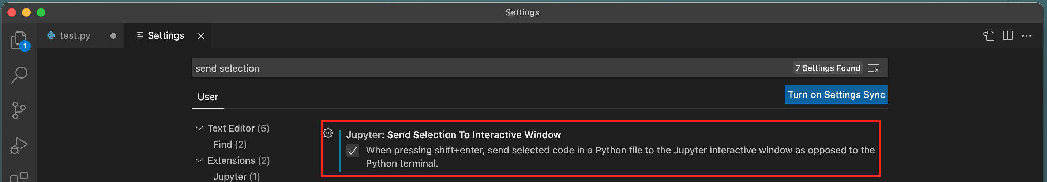Open the Explorer view in activity bar

pos(19,40)
